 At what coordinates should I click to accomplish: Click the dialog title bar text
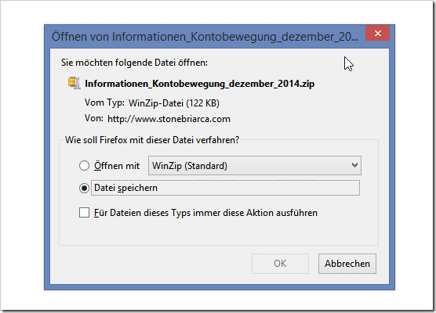(205, 37)
